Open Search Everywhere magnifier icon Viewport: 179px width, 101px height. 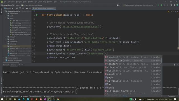pyautogui.click(x=171, y=5)
